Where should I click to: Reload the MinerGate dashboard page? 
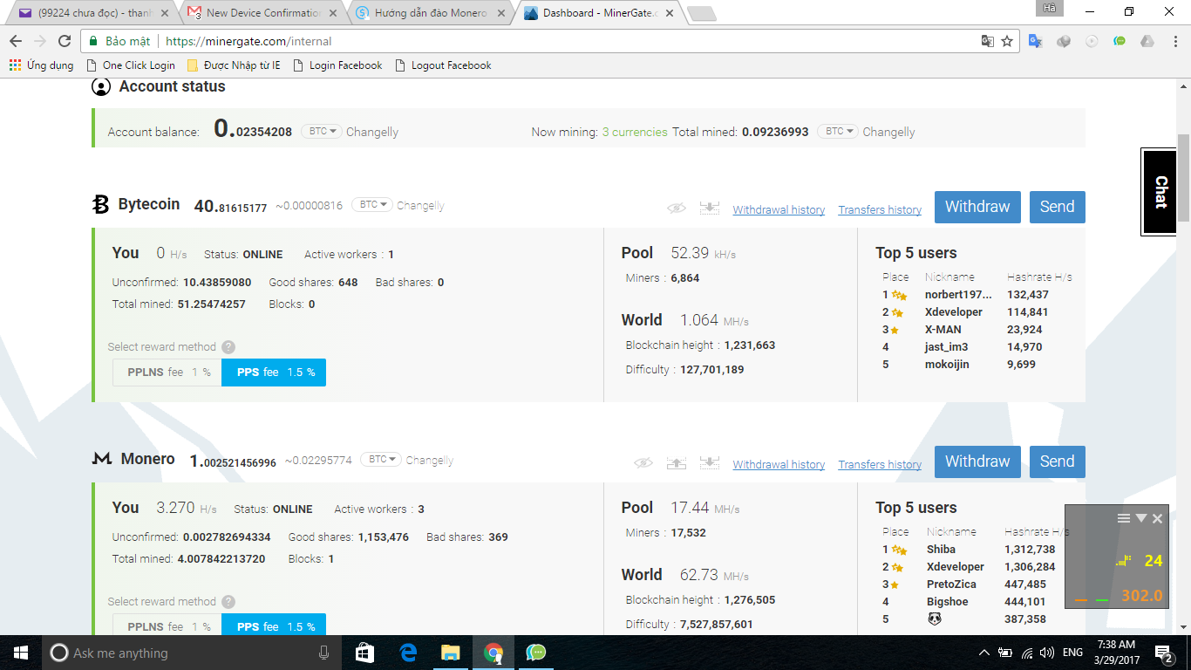click(x=65, y=41)
